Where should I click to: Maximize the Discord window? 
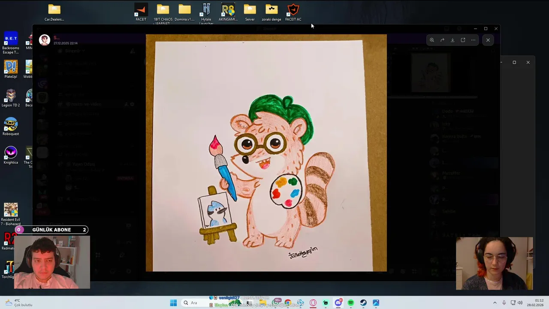tap(486, 29)
